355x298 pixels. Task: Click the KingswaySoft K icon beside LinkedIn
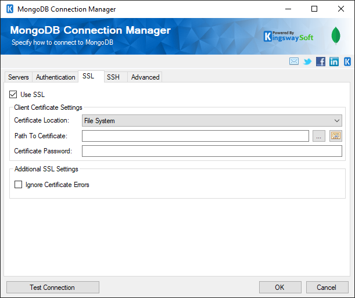pyautogui.click(x=347, y=62)
